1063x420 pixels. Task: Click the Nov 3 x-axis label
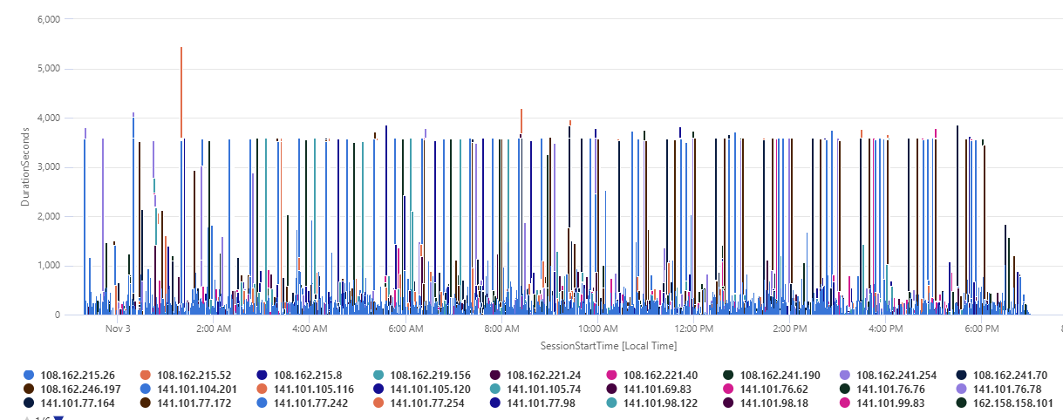coord(118,329)
